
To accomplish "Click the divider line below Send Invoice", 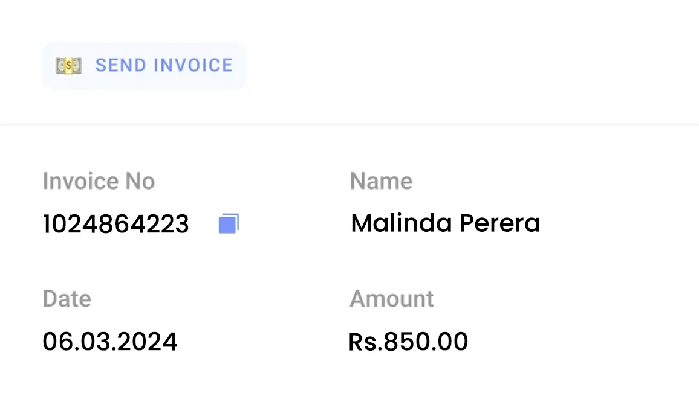I will [349, 124].
